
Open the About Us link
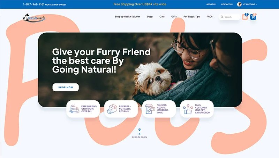click(x=211, y=4)
